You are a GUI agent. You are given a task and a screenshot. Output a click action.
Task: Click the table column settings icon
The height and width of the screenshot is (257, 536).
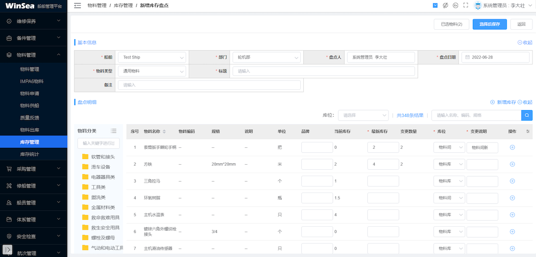pyautogui.click(x=528, y=131)
